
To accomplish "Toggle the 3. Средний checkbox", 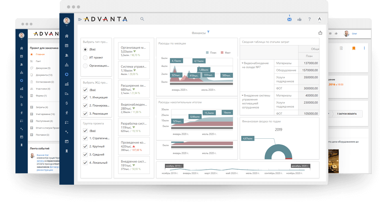I will pyautogui.click(x=85, y=155).
